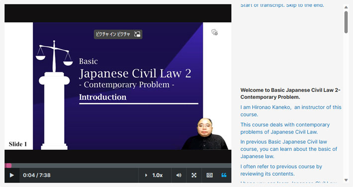Click the transcript scrollbar thumb
353x187 pixels.
point(346,22)
